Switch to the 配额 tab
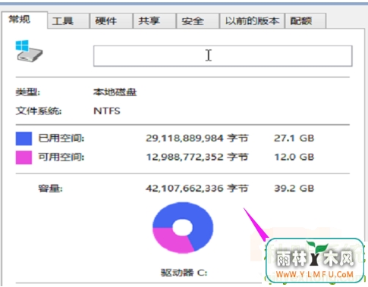 tap(306, 21)
